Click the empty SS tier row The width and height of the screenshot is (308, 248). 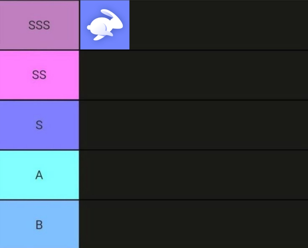tap(193, 75)
